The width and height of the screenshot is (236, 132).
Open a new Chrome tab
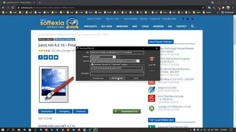tap(40, 3)
